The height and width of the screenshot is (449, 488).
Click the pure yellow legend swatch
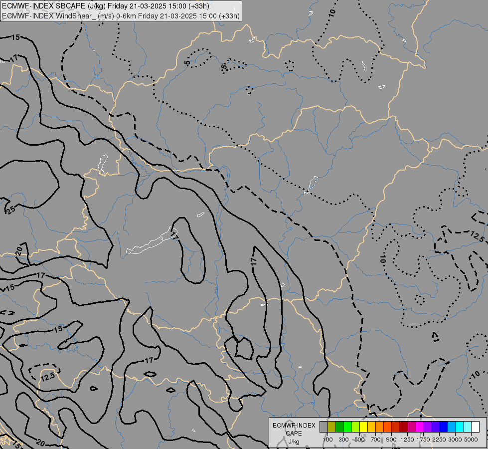tap(363, 427)
